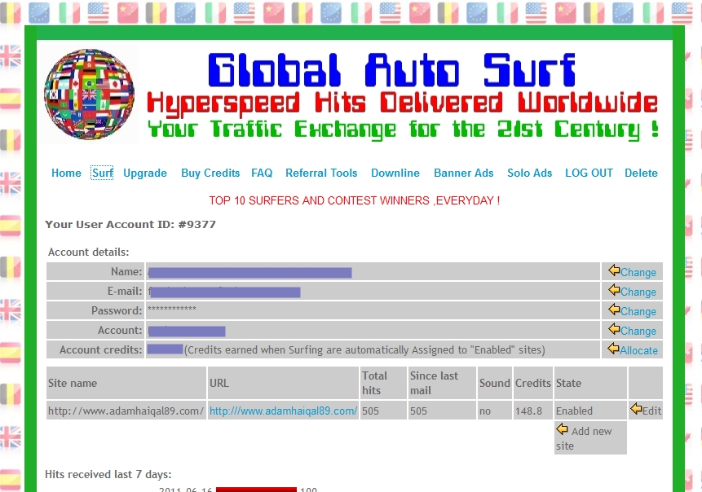Open the Surf menu link
The height and width of the screenshot is (492, 702).
click(x=102, y=173)
